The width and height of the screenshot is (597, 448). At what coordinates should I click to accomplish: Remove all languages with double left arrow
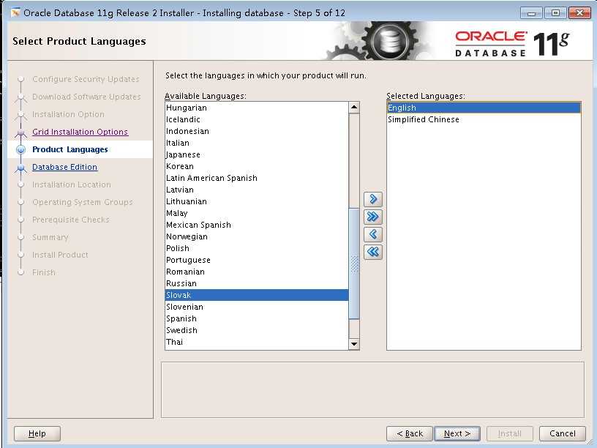(372, 251)
